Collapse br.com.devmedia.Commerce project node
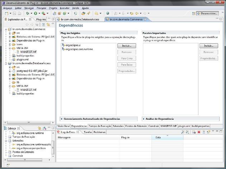The width and height of the screenshot is (226, 169). [6, 29]
